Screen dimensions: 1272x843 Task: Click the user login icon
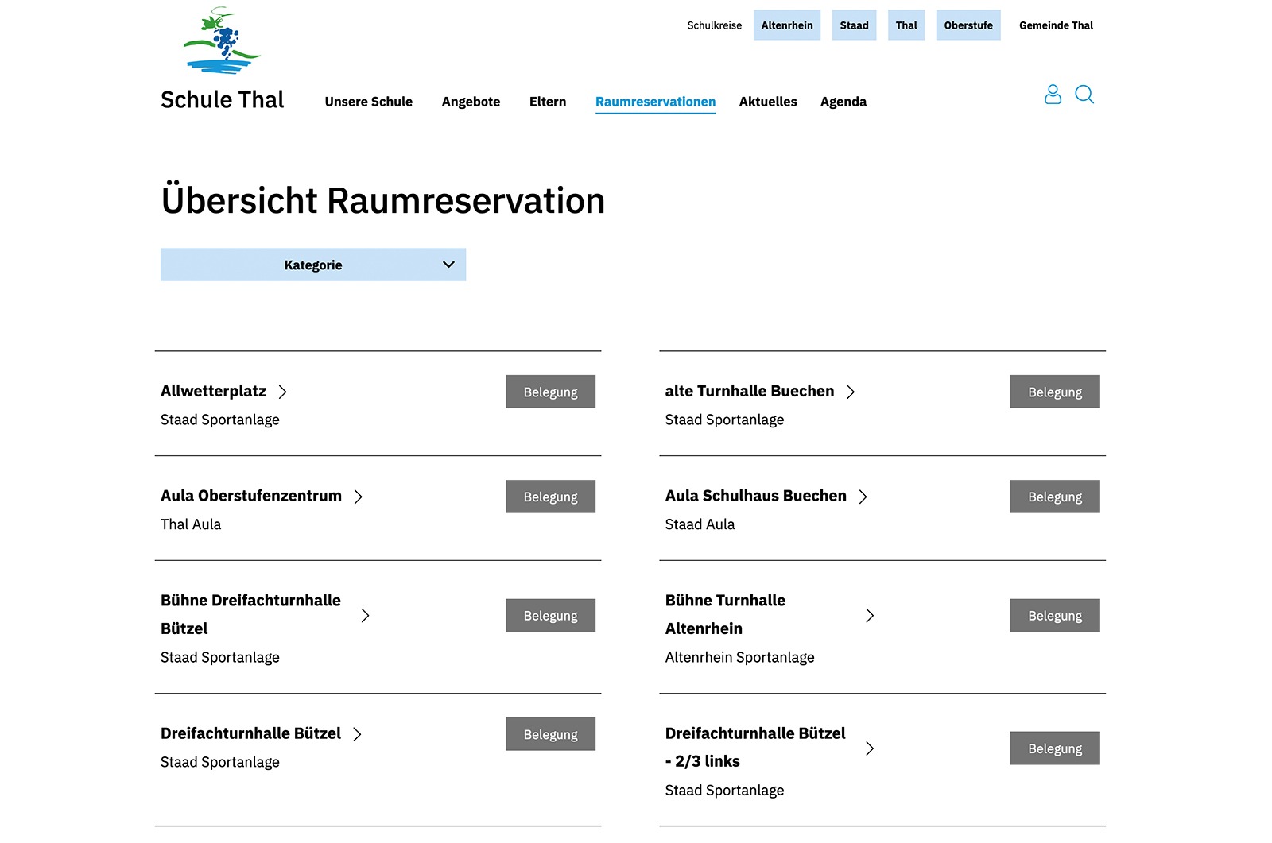[1053, 95]
